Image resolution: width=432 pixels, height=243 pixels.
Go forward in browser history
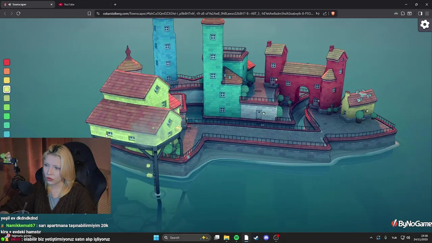click(x=11, y=13)
